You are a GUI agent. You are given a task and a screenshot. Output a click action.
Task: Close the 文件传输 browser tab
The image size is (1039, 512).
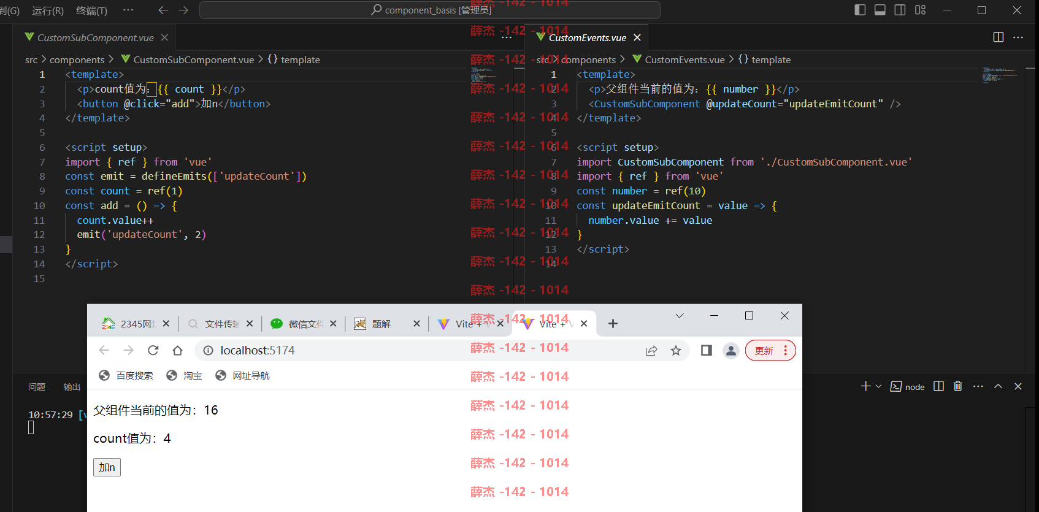(250, 324)
